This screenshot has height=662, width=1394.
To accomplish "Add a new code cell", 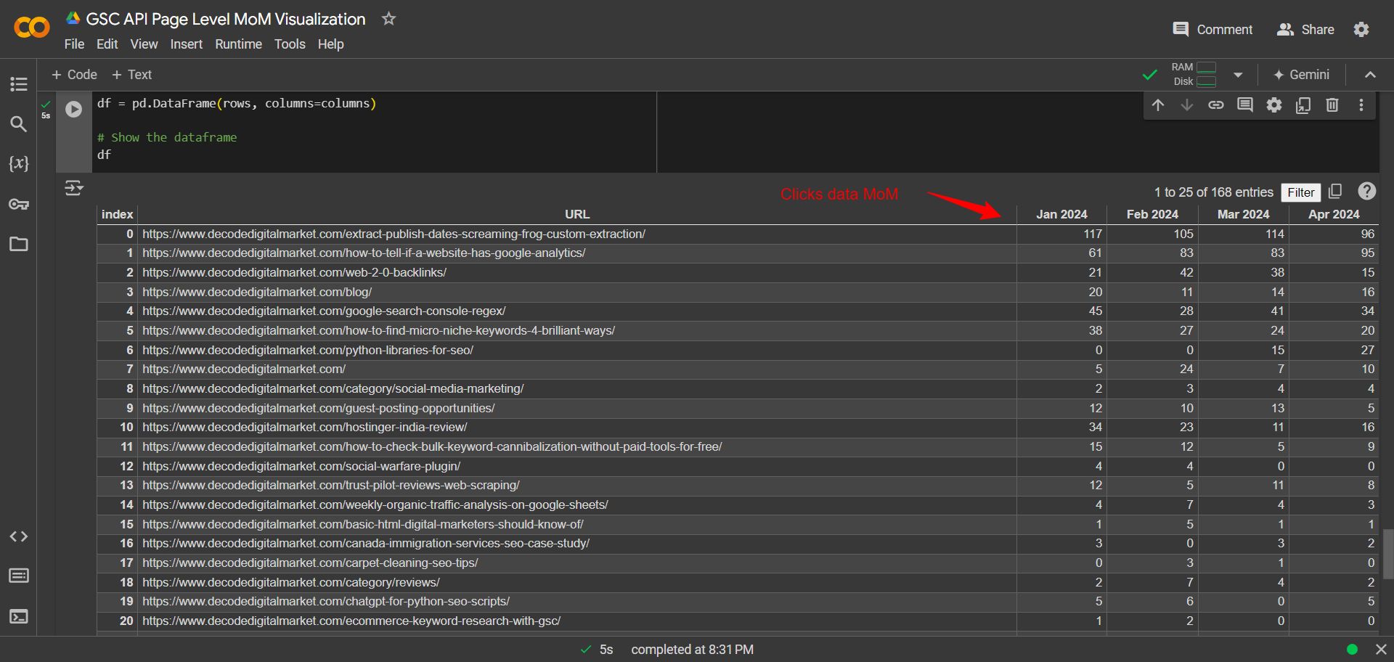I will point(73,75).
